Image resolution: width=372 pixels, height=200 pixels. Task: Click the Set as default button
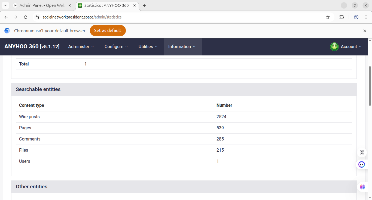point(108,31)
